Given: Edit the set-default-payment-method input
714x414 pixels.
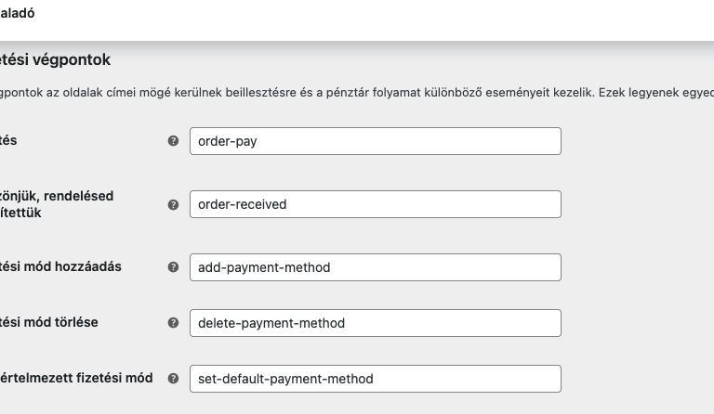Looking at the screenshot, I should (x=376, y=379).
